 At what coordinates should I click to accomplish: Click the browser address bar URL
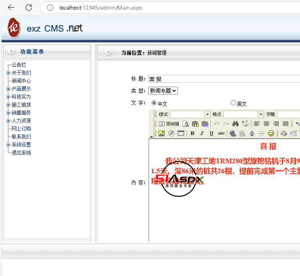pos(101,8)
